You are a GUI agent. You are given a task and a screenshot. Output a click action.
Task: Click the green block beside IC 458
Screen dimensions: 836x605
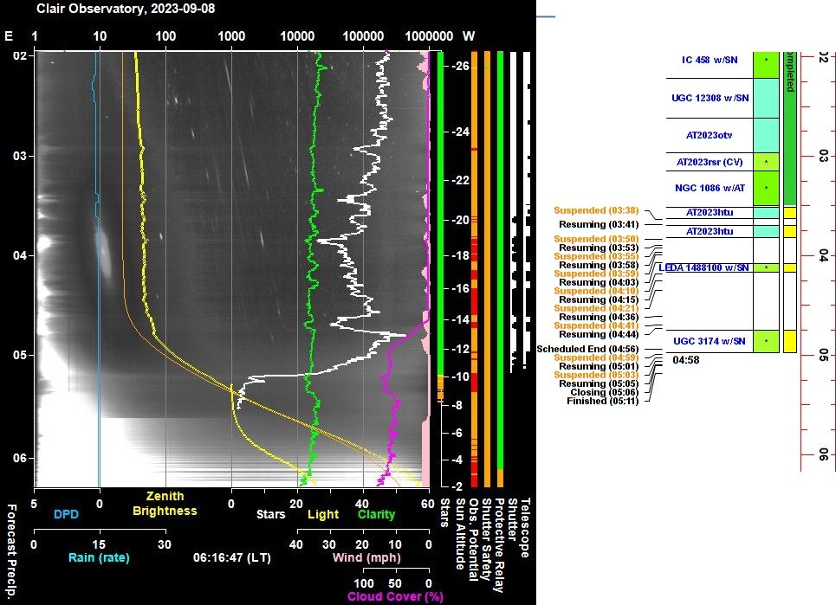pyautogui.click(x=766, y=65)
